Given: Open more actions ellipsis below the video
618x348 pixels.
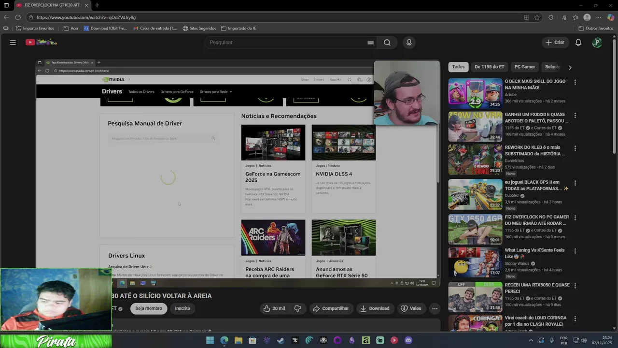Looking at the screenshot, I should (435, 308).
